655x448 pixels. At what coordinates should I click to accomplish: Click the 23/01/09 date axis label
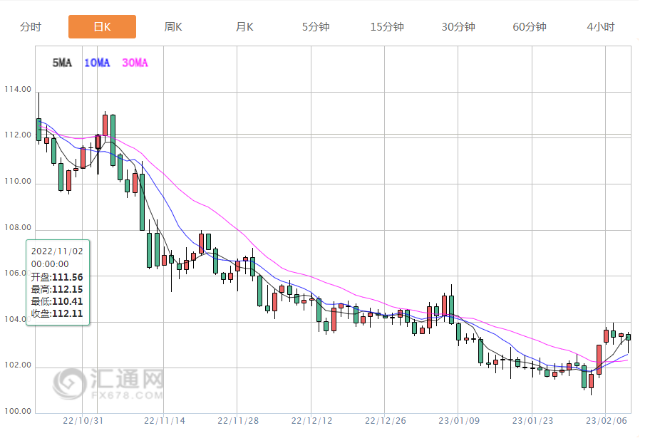click(459, 421)
